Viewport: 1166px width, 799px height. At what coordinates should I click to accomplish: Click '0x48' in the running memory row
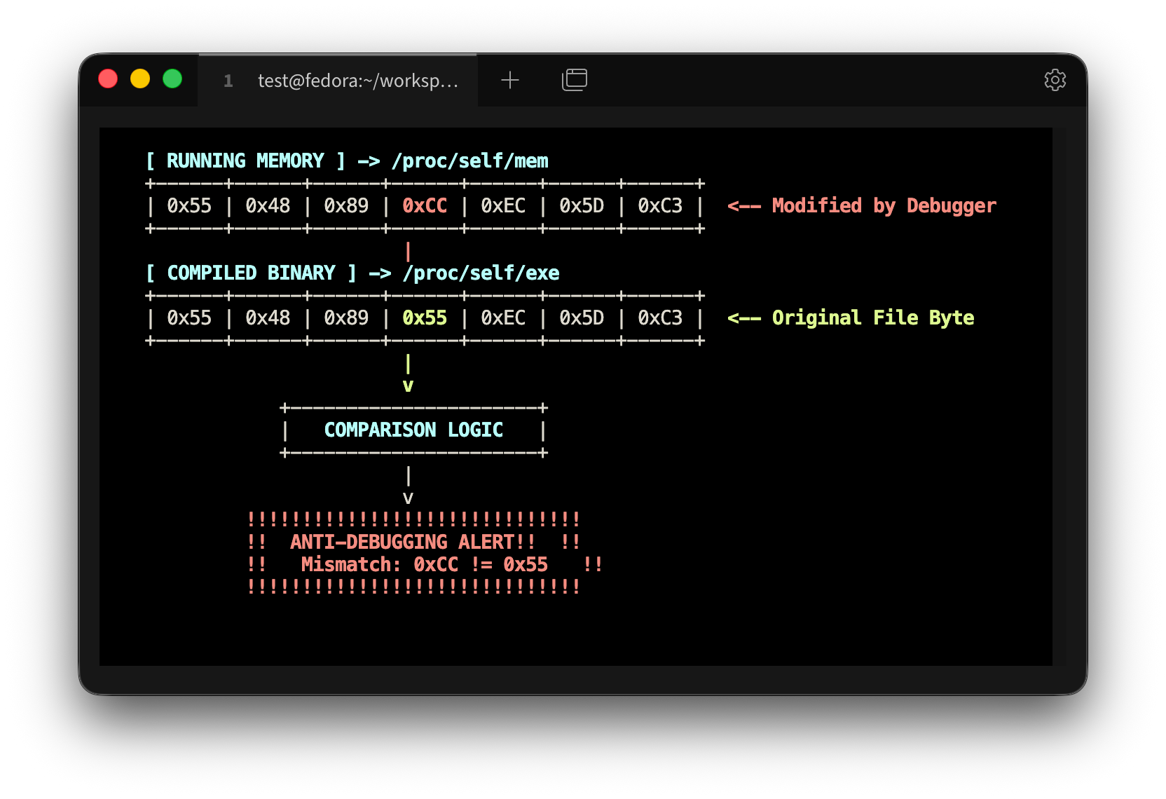268,206
